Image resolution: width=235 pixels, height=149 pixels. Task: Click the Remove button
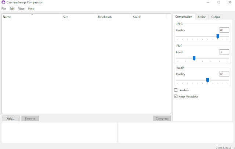[30, 118]
